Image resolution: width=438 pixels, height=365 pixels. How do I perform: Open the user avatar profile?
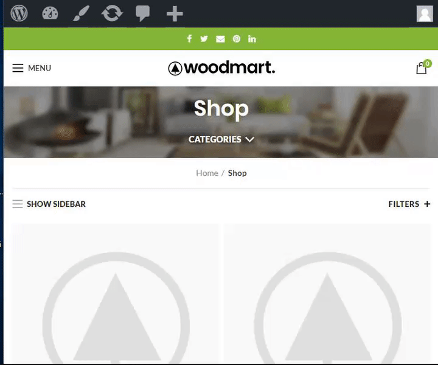pos(425,13)
